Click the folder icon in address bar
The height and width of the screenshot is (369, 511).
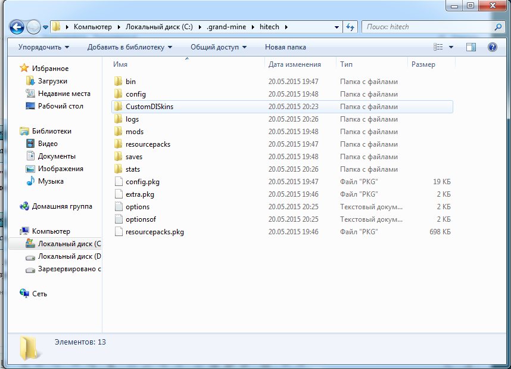click(x=57, y=27)
